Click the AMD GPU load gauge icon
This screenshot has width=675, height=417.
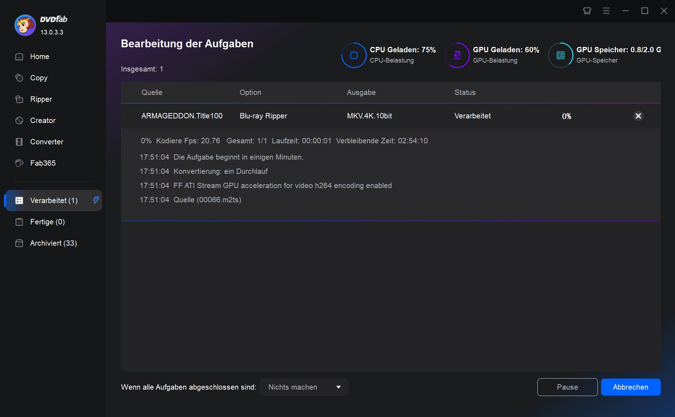point(457,55)
